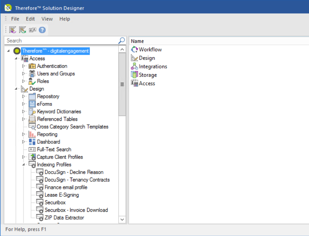Viewport: 309px width, 236px height.
Task: Click the first design toolbar icon
Action: 13,30
